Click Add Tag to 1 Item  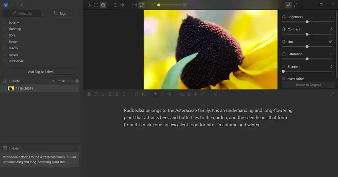(x=41, y=72)
